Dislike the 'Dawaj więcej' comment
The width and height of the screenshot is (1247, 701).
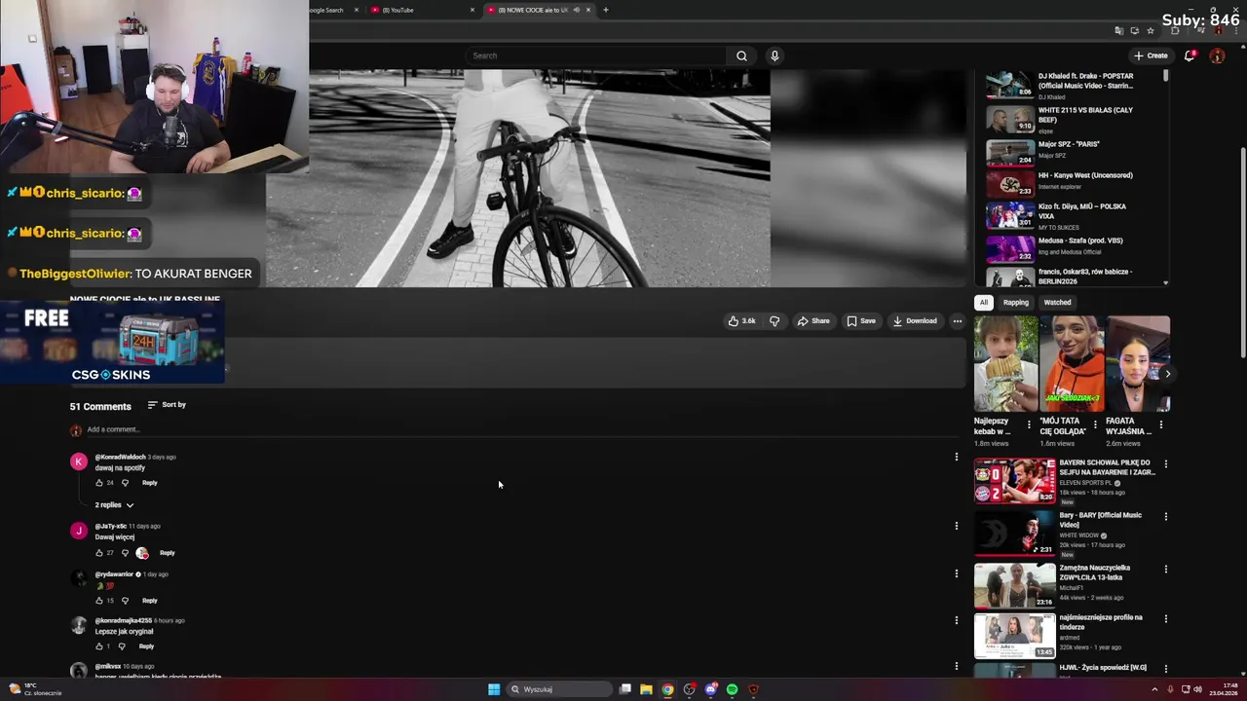click(x=125, y=553)
